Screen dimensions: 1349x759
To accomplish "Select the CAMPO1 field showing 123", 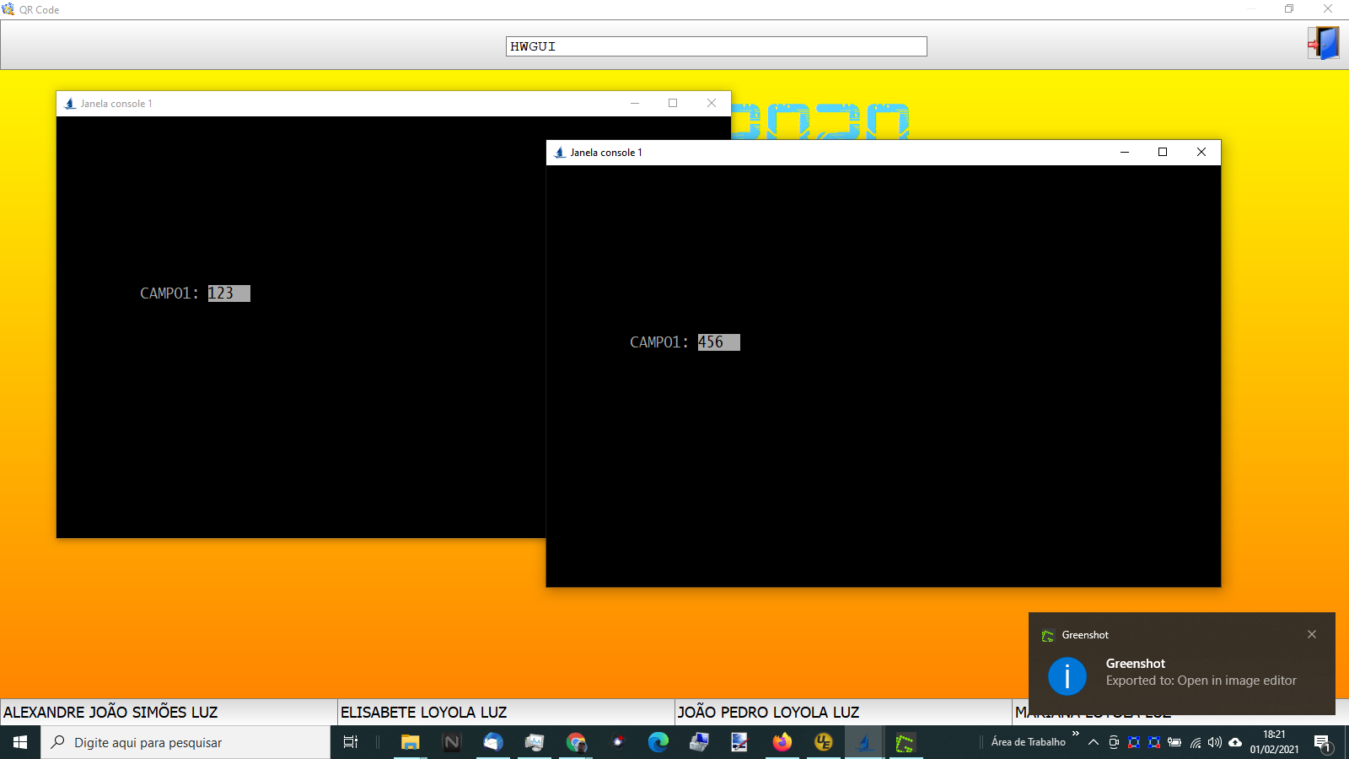I will (228, 293).
